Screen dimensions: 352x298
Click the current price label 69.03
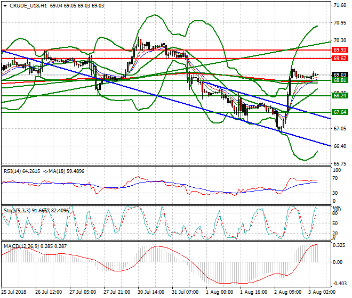[x=340, y=75]
